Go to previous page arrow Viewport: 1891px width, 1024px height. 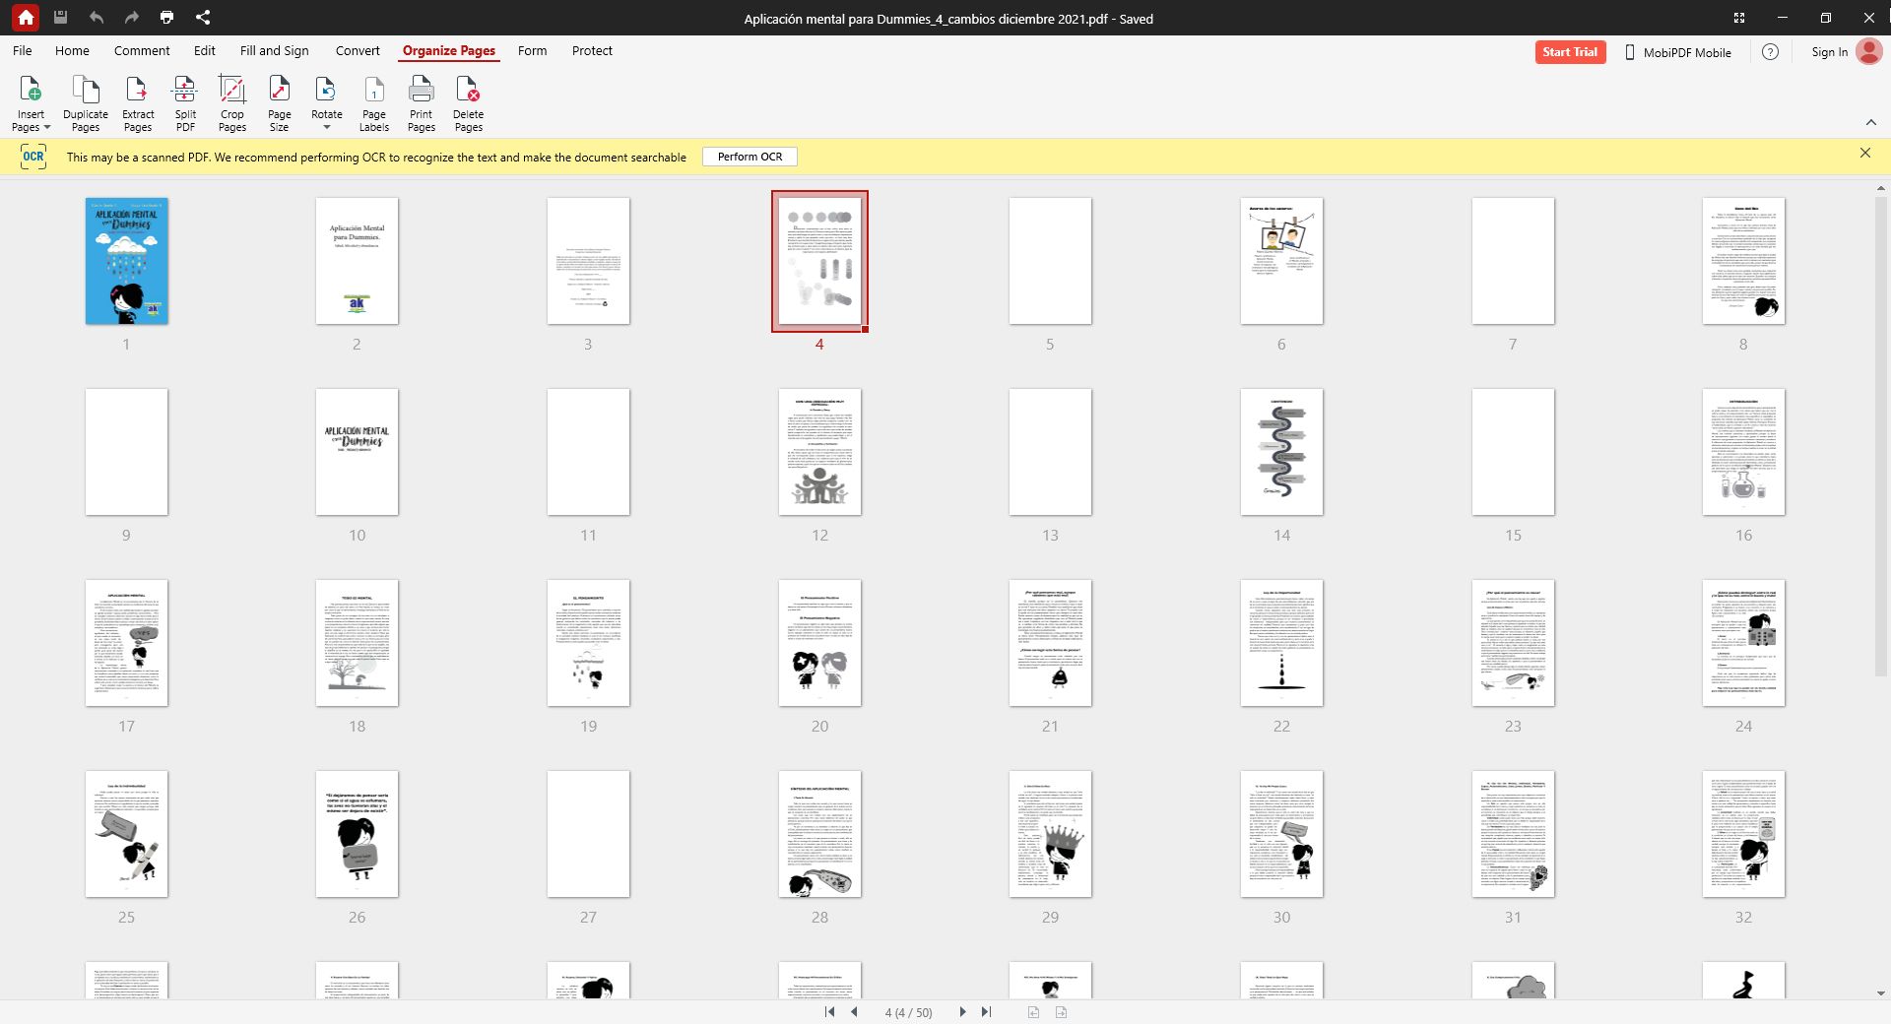point(854,1011)
